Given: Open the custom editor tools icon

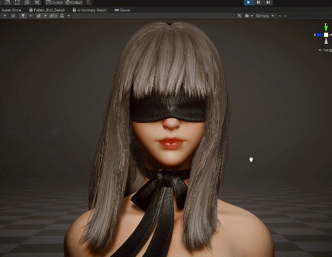Looking at the screenshot, I should coord(37,2).
